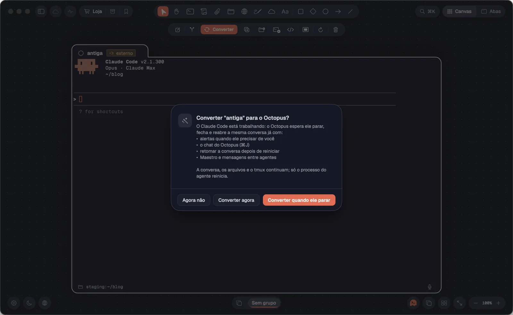The width and height of the screenshot is (513, 315).
Task: Open the ⌘K search
Action: [x=427, y=12]
